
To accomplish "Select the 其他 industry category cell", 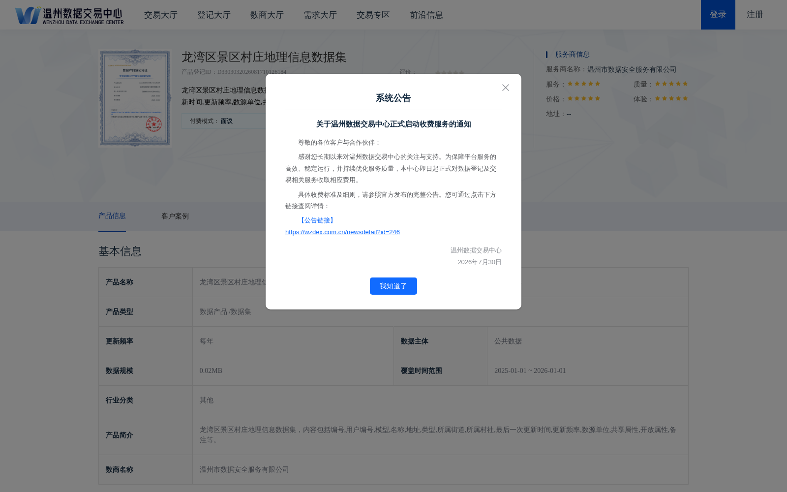I will point(440,400).
